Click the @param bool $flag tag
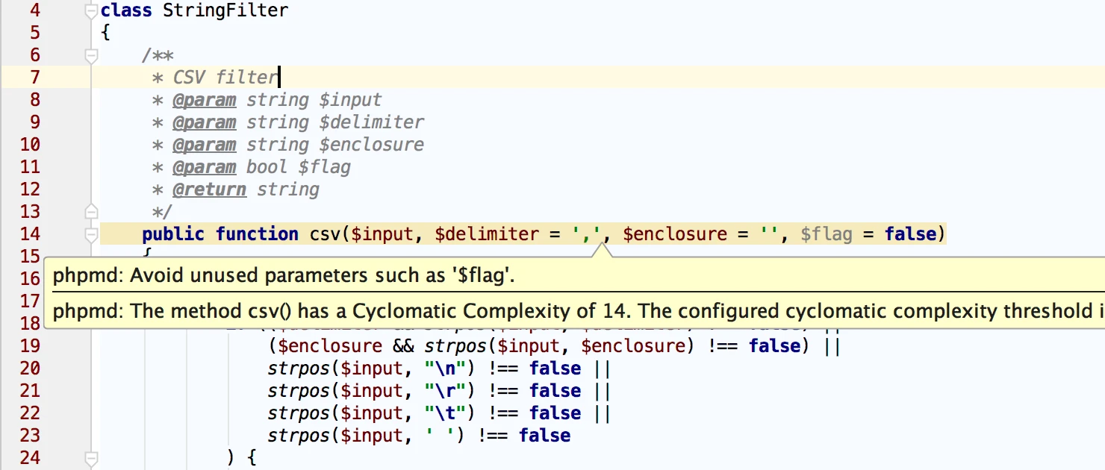 coord(204,166)
